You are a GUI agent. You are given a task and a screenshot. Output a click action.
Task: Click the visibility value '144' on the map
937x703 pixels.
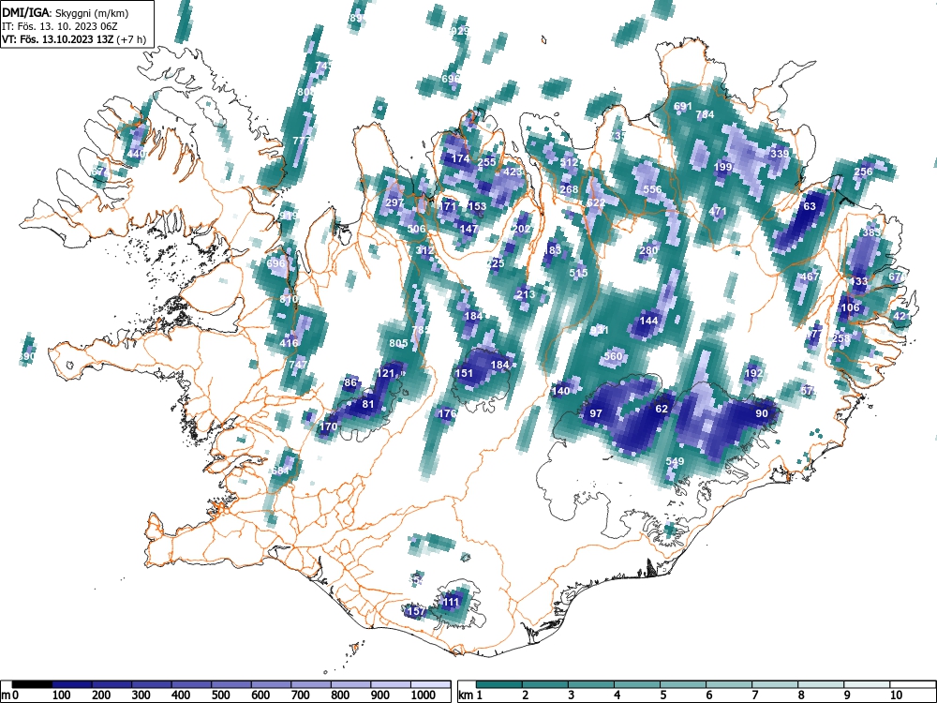point(649,321)
